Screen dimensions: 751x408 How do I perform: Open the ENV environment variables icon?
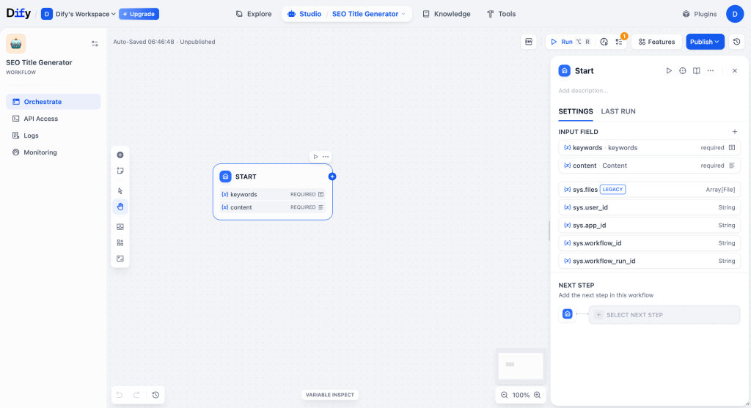tap(528, 42)
